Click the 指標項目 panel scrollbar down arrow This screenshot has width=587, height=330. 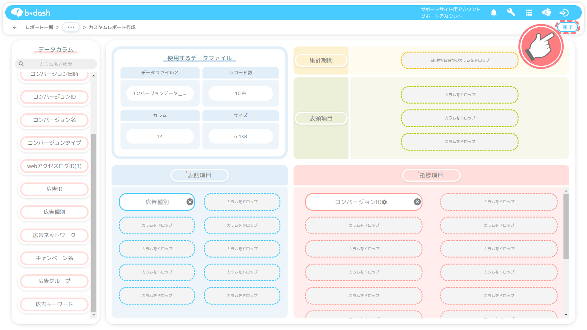pos(566,315)
